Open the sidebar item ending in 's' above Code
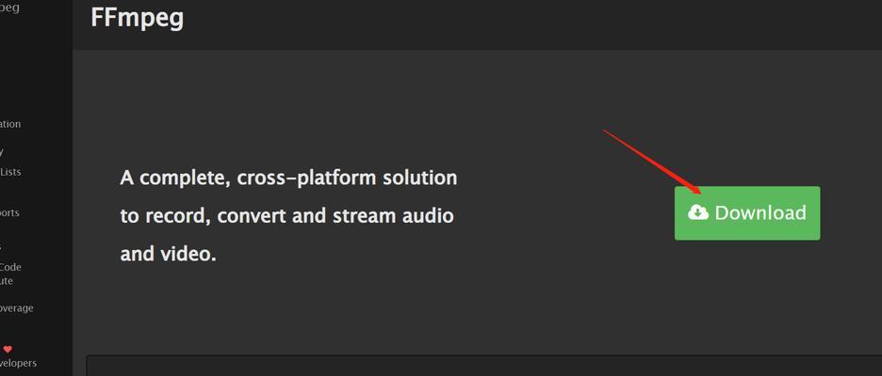Viewport: 882px width, 376px height. point(1,245)
